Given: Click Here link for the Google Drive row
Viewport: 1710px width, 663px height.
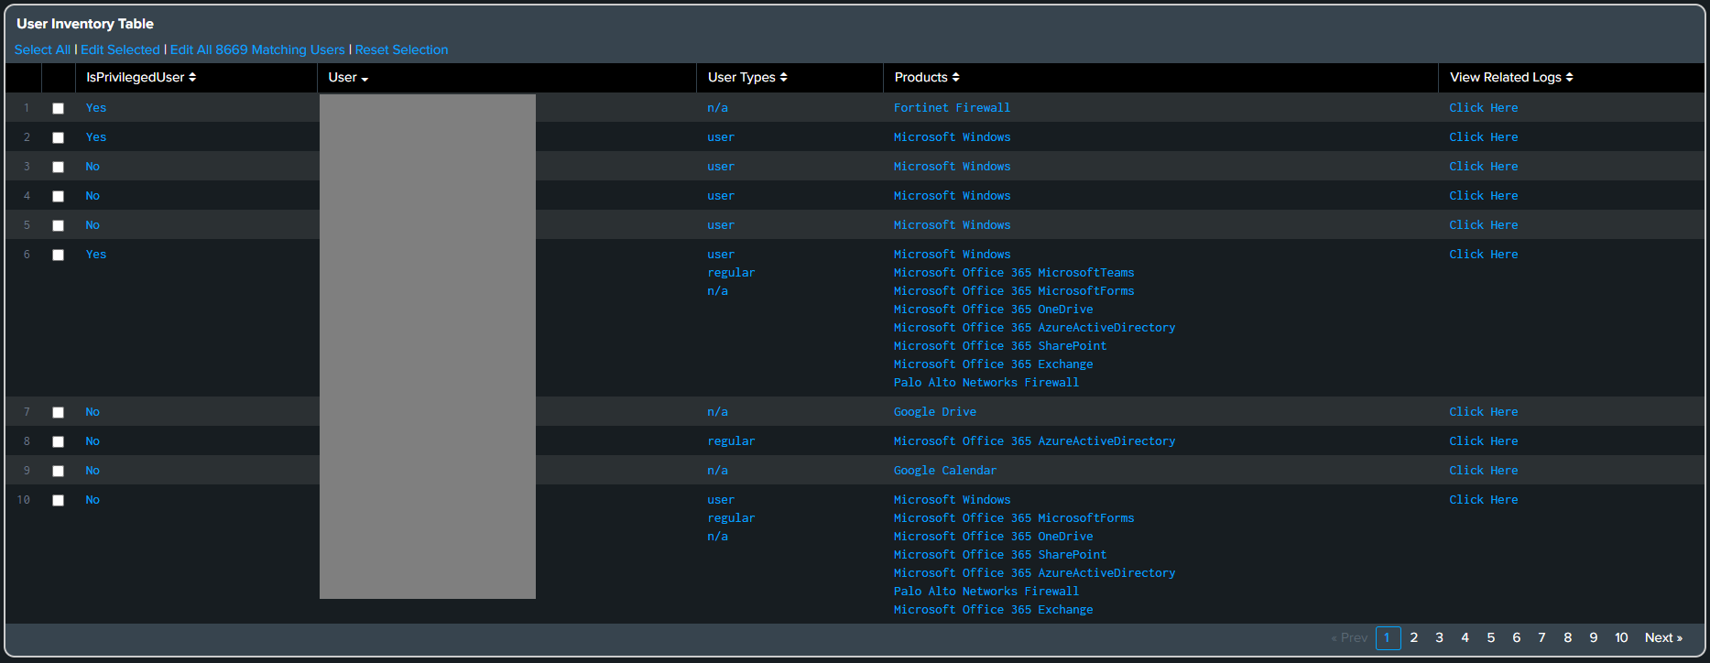Looking at the screenshot, I should pos(1484,412).
